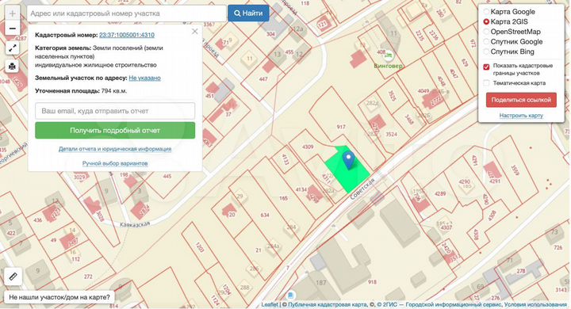The height and width of the screenshot is (309, 571).
Task: Select Карта Google base layer
Action: pyautogui.click(x=486, y=12)
